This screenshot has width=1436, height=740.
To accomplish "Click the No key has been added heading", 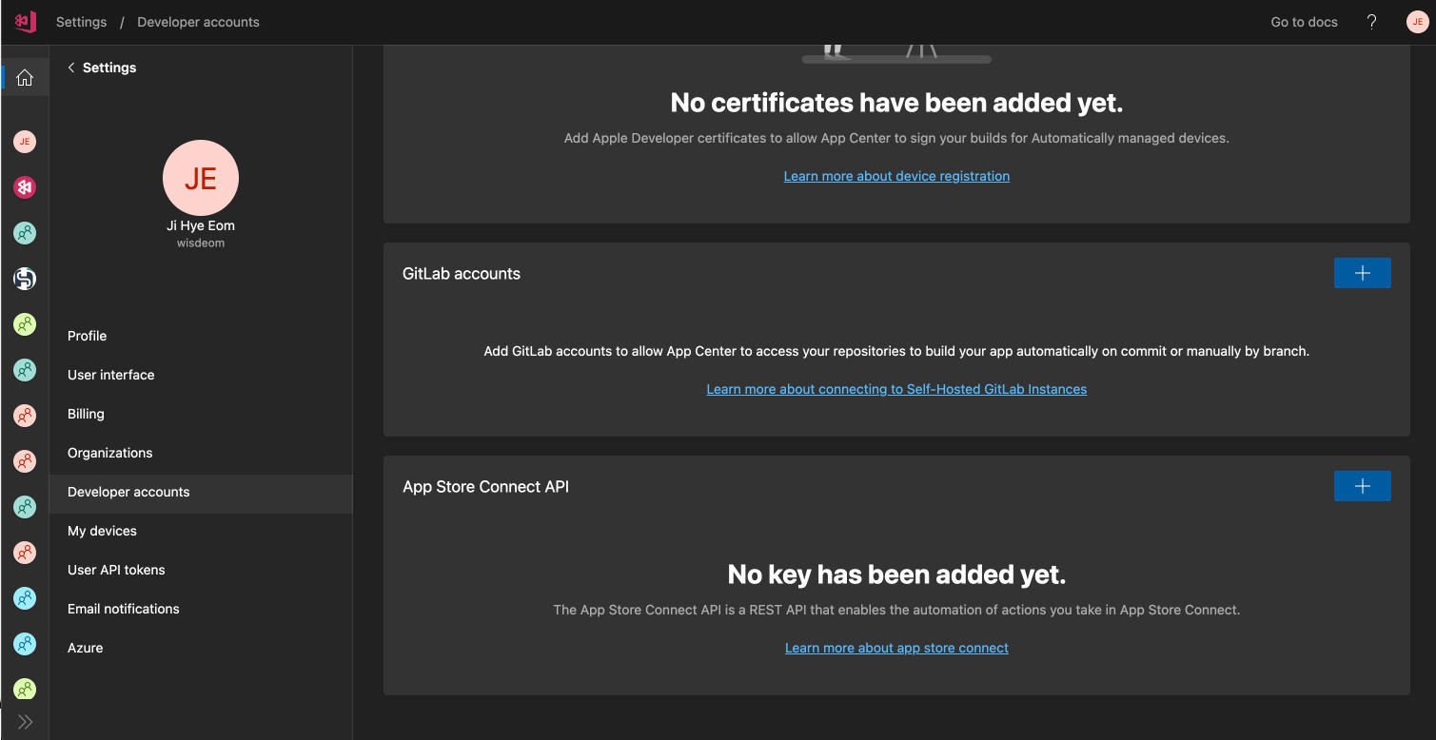I will [896, 574].
